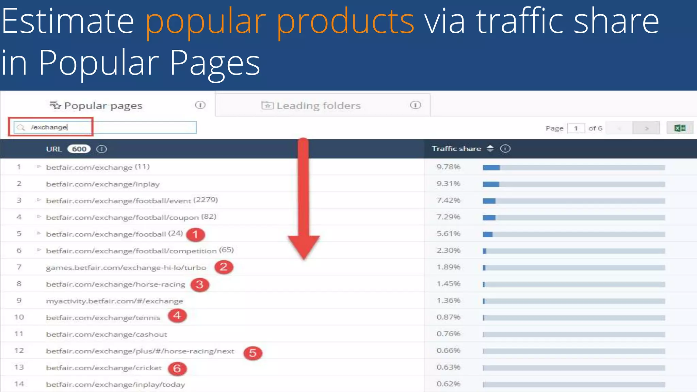Click the 1.89% traffic share value
Viewport: 697px width, 392px height.
(x=449, y=267)
